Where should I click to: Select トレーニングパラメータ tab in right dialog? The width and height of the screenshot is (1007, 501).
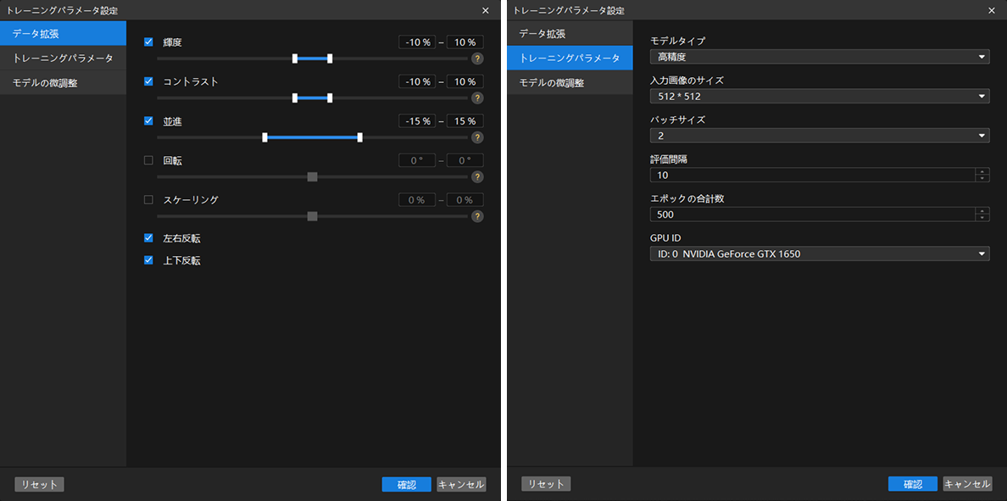[570, 58]
